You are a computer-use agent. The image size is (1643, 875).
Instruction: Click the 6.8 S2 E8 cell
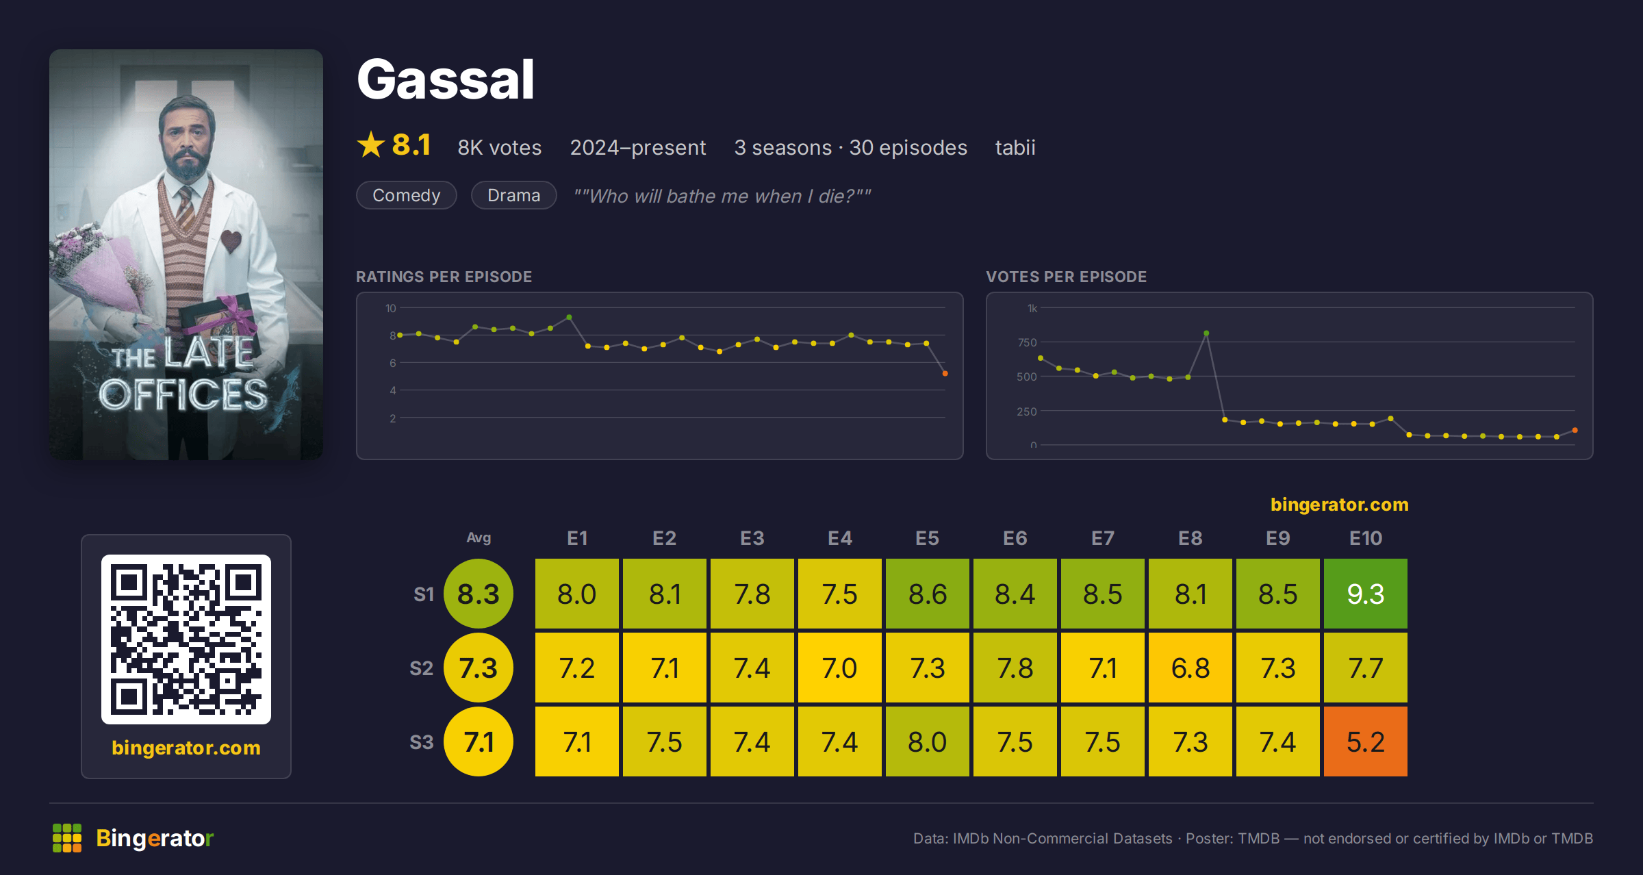point(1190,668)
